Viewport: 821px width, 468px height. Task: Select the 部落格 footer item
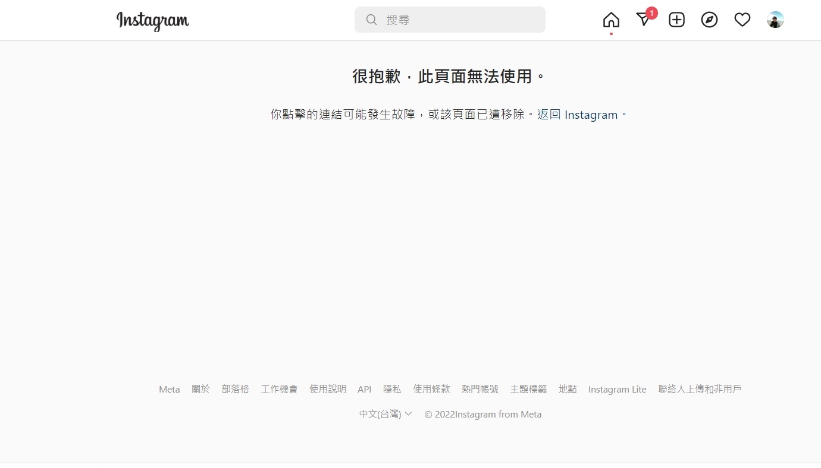236,389
